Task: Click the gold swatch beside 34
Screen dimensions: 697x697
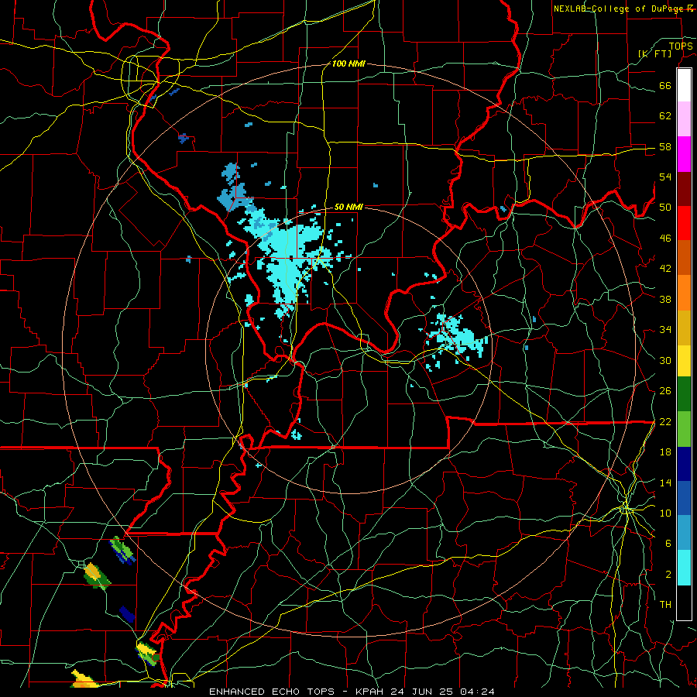Action: (x=684, y=328)
